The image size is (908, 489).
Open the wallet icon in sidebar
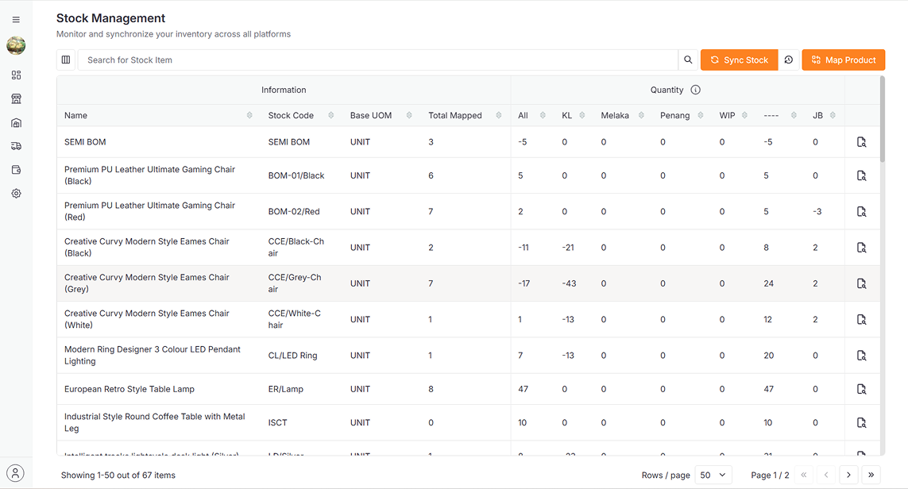pyautogui.click(x=16, y=170)
